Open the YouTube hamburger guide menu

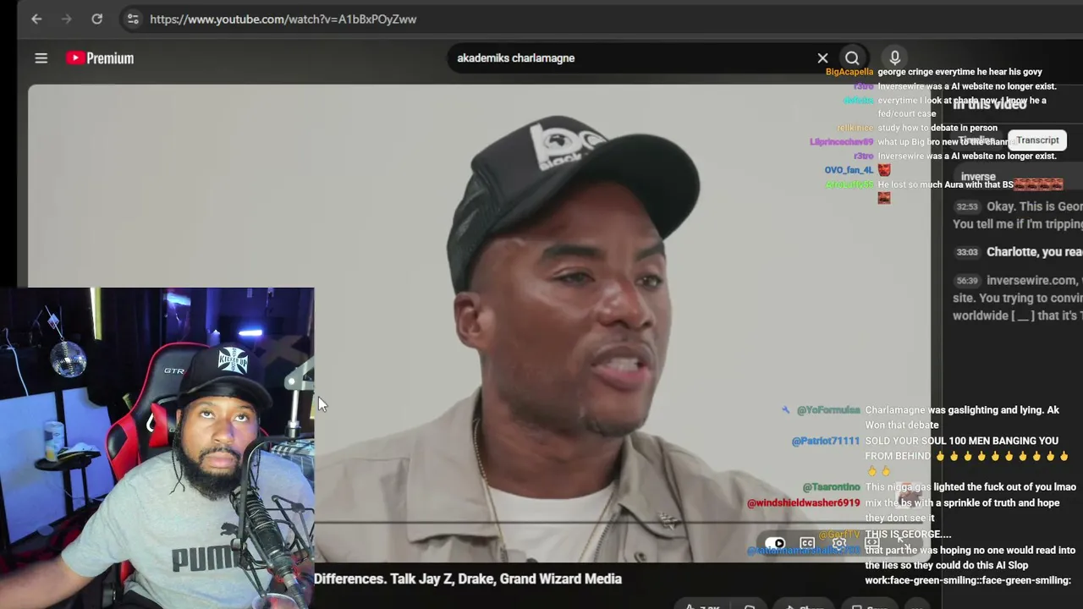(x=41, y=58)
